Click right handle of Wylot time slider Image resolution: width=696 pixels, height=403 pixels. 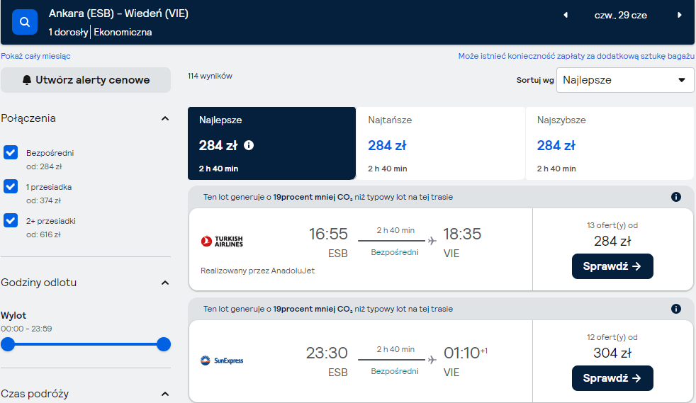(164, 344)
